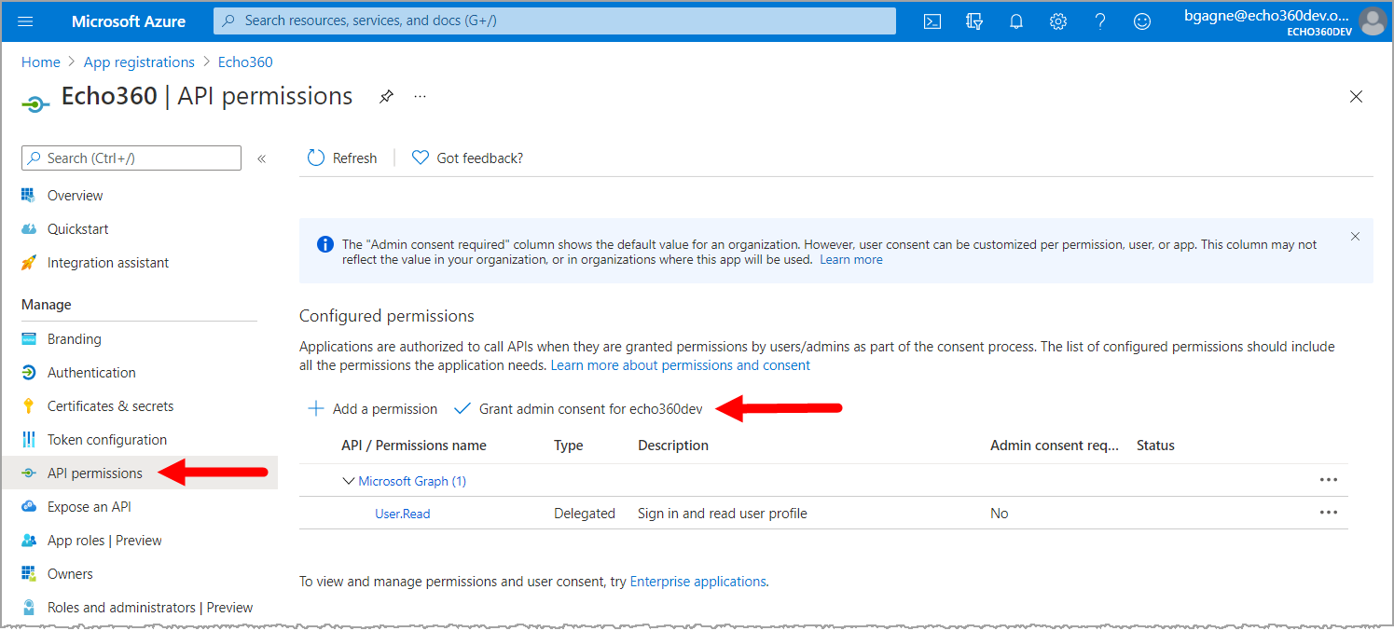
Task: Focus the sidebar Search (Ctrl+/) field
Action: click(131, 158)
